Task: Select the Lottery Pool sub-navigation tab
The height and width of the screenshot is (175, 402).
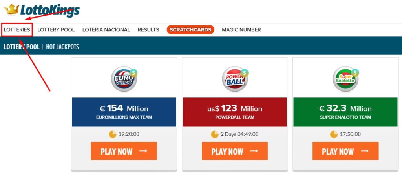Action: tap(22, 47)
